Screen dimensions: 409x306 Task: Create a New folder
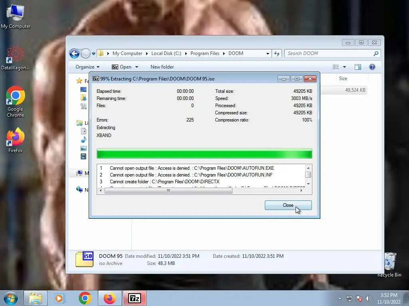[x=162, y=67]
